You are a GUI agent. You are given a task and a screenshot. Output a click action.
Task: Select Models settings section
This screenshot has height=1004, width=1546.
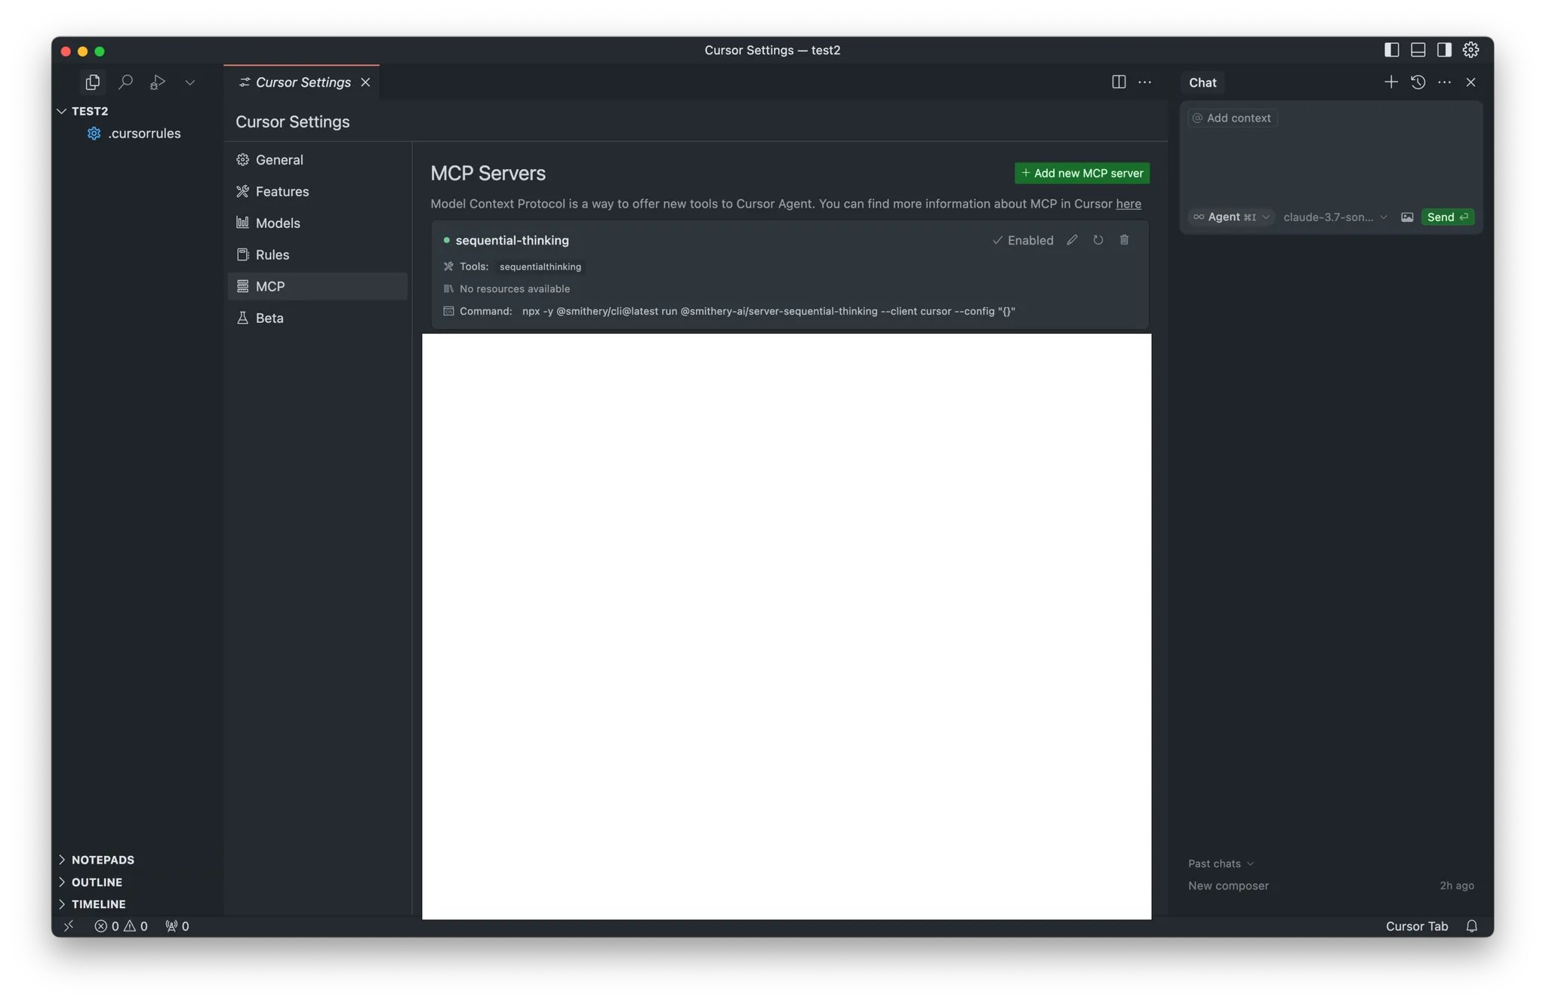coord(318,223)
